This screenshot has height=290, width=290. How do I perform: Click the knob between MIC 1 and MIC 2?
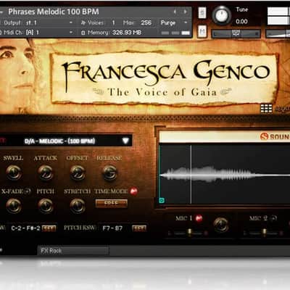tap(221, 224)
